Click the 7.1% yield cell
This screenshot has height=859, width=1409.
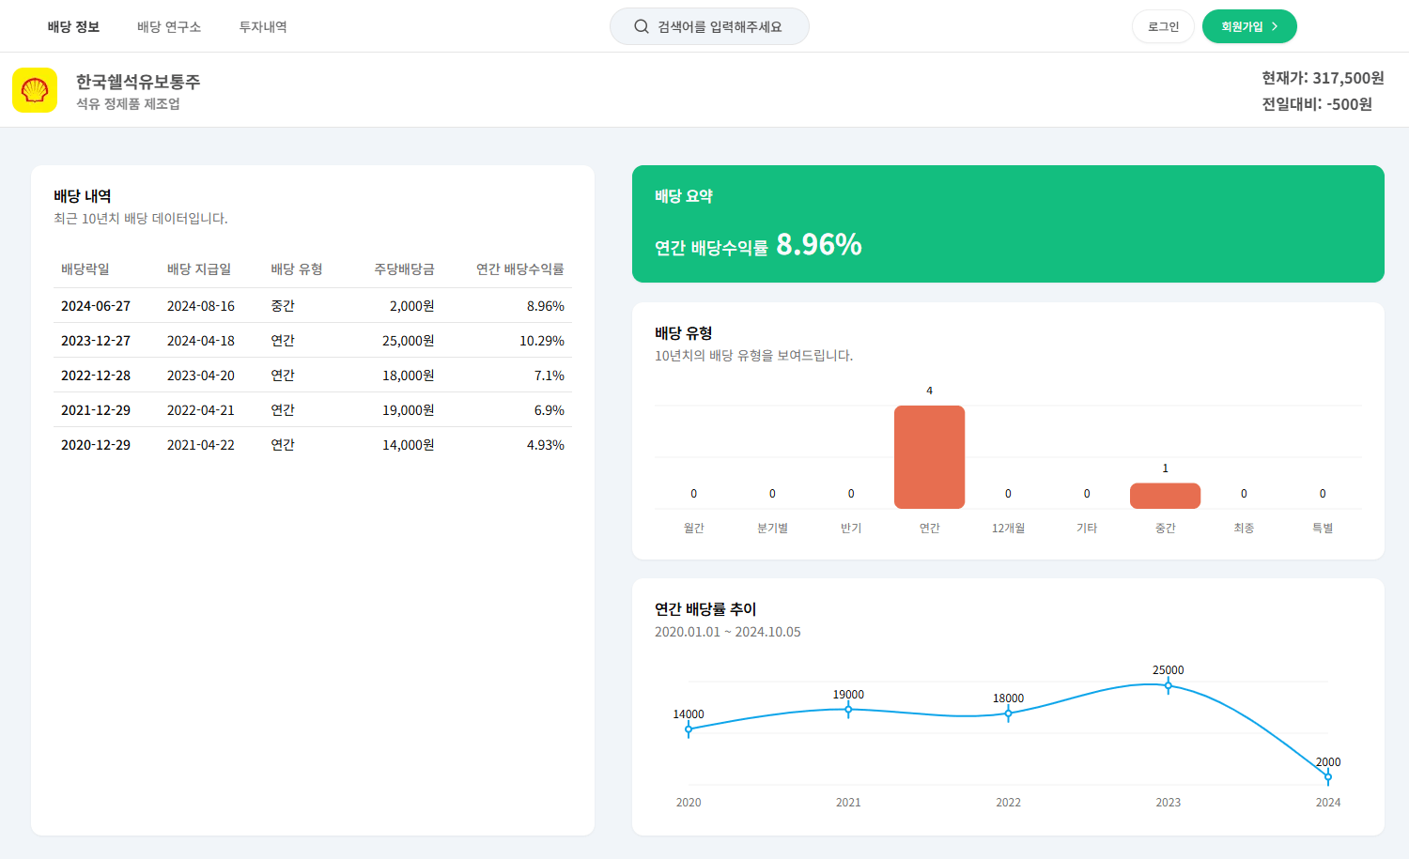(x=550, y=376)
